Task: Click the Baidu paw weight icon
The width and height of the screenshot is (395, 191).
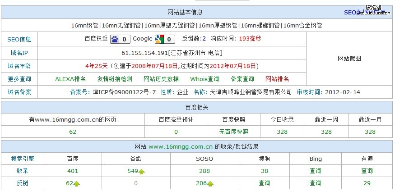Action: pos(115,39)
